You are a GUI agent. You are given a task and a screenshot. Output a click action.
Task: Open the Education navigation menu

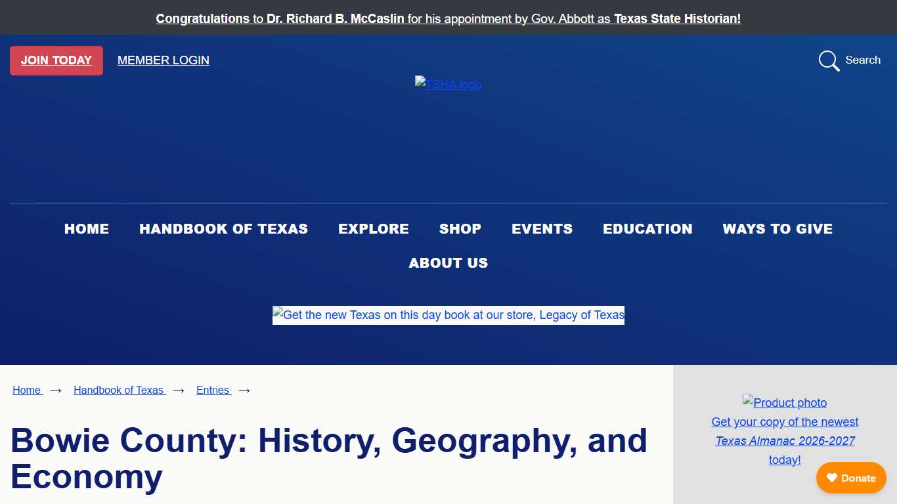647,229
